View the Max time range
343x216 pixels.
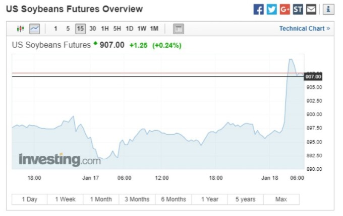click(x=281, y=199)
